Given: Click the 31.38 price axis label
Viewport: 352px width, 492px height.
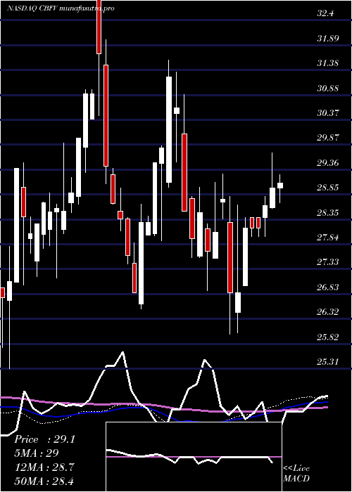Looking at the screenshot, I should click(x=327, y=63).
